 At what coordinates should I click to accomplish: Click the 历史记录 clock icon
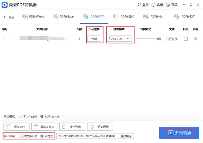92,126
